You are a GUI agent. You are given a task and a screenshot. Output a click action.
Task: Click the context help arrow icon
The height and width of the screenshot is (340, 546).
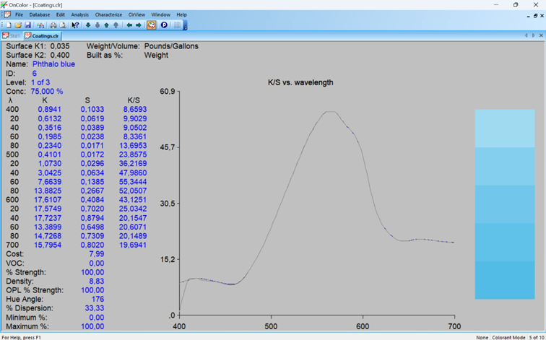pos(75,25)
